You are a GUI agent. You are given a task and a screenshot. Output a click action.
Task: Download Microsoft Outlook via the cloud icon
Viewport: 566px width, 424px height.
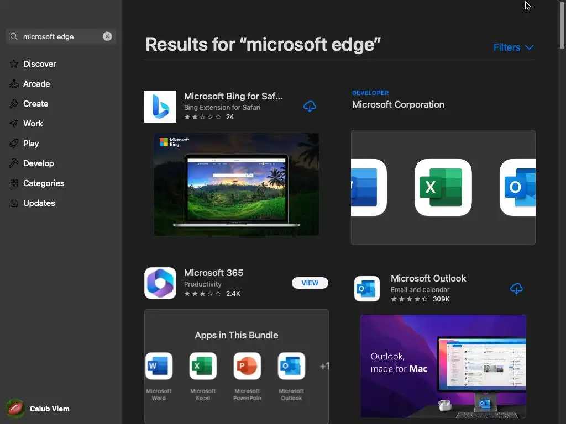point(516,288)
